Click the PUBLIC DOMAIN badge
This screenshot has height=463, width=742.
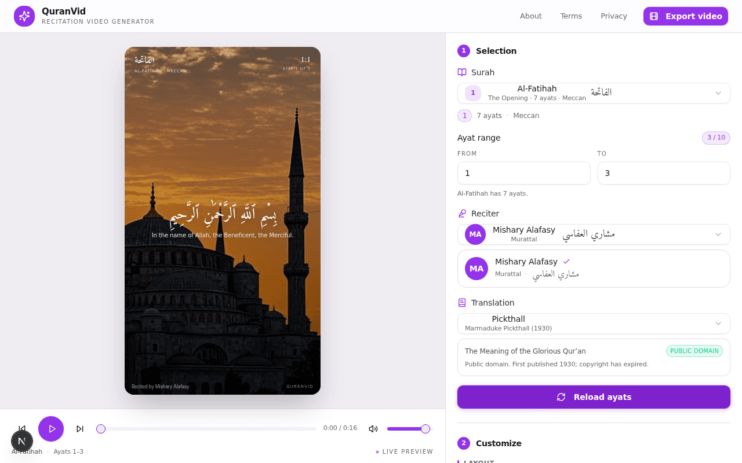(694, 351)
